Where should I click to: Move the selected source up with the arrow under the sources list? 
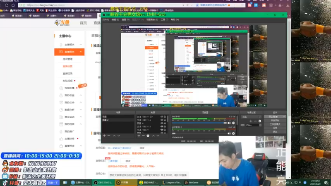pos(153,136)
